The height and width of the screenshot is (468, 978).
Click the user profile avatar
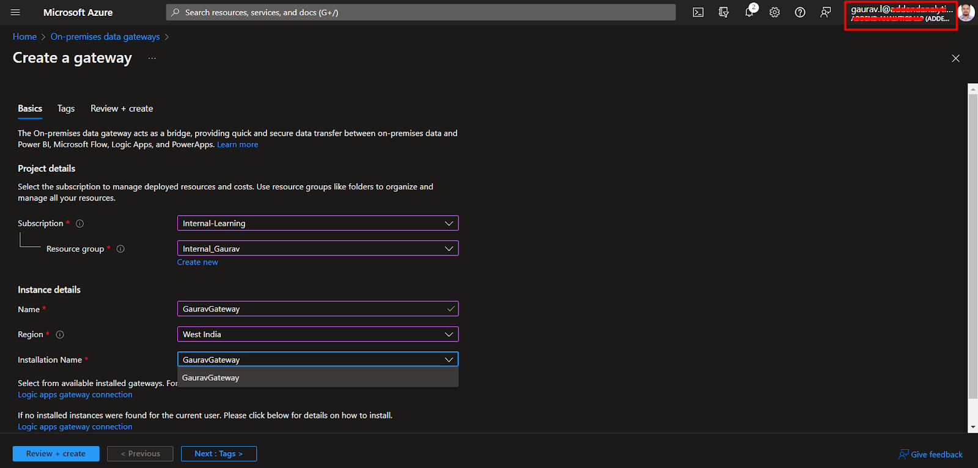966,12
